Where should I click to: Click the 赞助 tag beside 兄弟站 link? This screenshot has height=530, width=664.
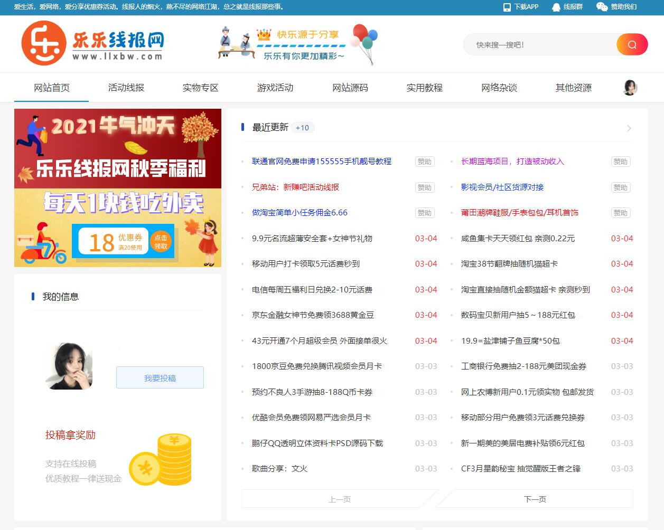[424, 187]
